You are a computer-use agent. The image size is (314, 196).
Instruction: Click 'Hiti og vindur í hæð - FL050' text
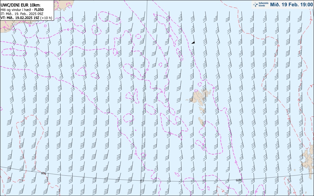click(x=22, y=10)
